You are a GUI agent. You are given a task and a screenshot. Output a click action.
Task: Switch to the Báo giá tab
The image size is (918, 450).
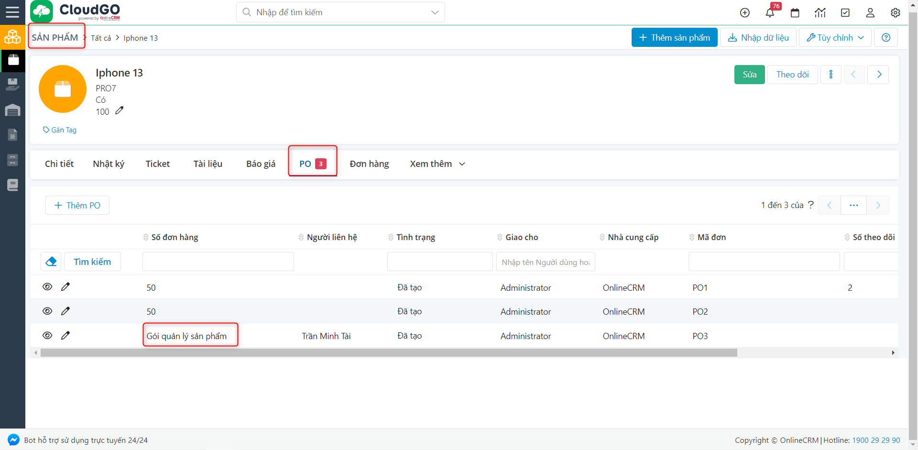tap(261, 164)
